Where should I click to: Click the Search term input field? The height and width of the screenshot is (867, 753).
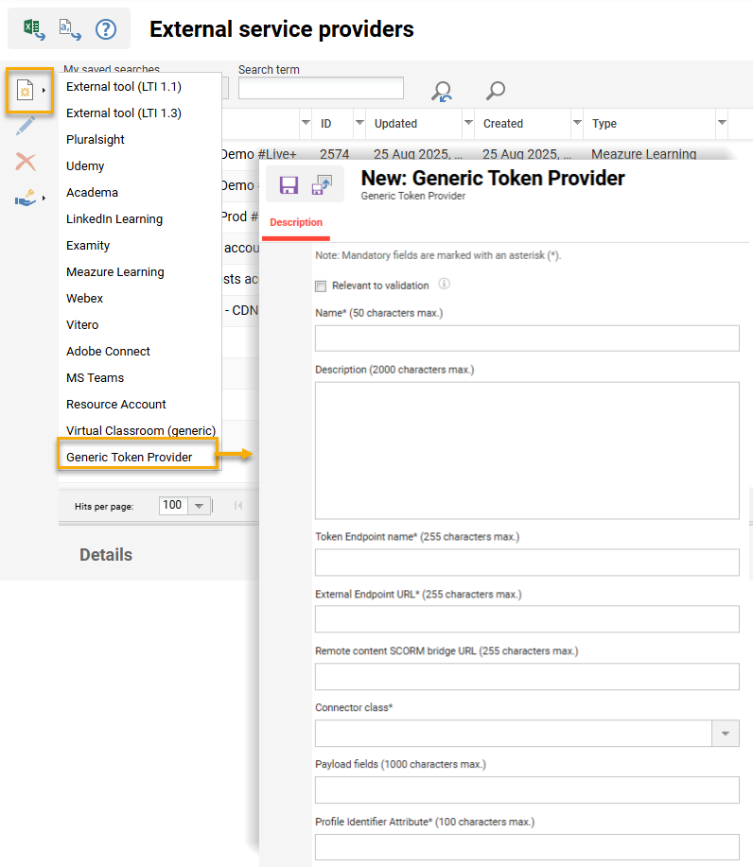click(x=321, y=89)
